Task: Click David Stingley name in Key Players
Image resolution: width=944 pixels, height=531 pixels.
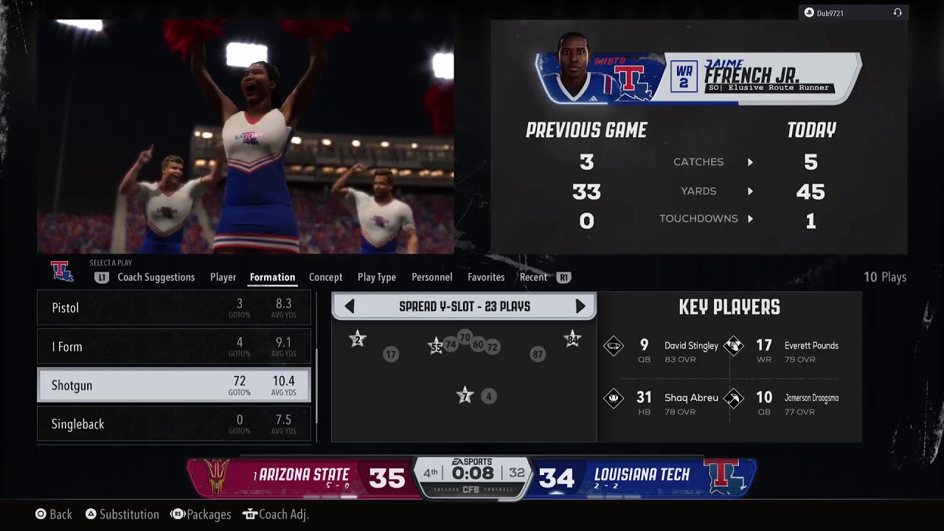Action: (691, 346)
